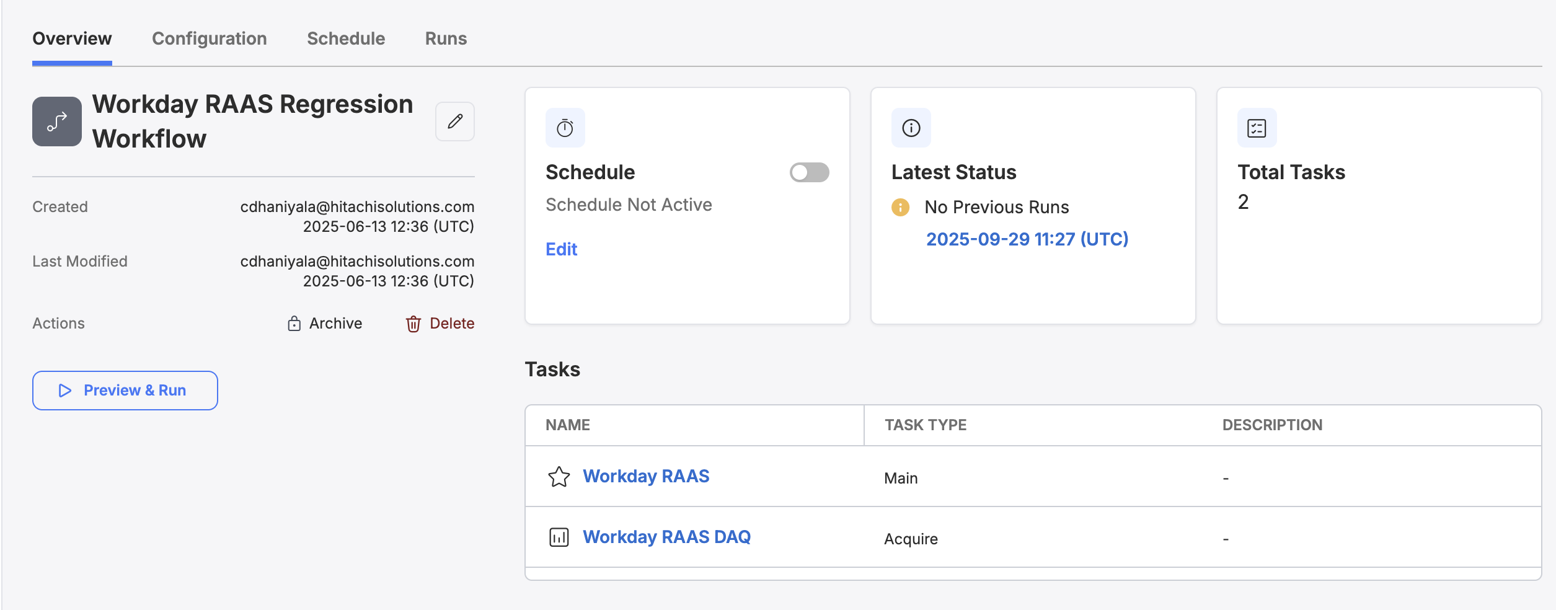The width and height of the screenshot is (1556, 610).
Task: Click the description dash for Workday RAAS
Action: 1226,479
